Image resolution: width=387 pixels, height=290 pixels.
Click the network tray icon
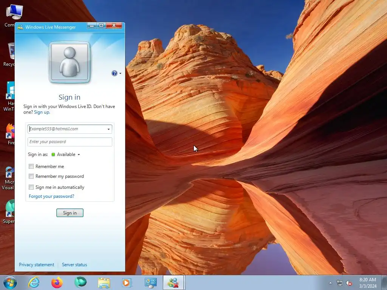click(x=340, y=283)
